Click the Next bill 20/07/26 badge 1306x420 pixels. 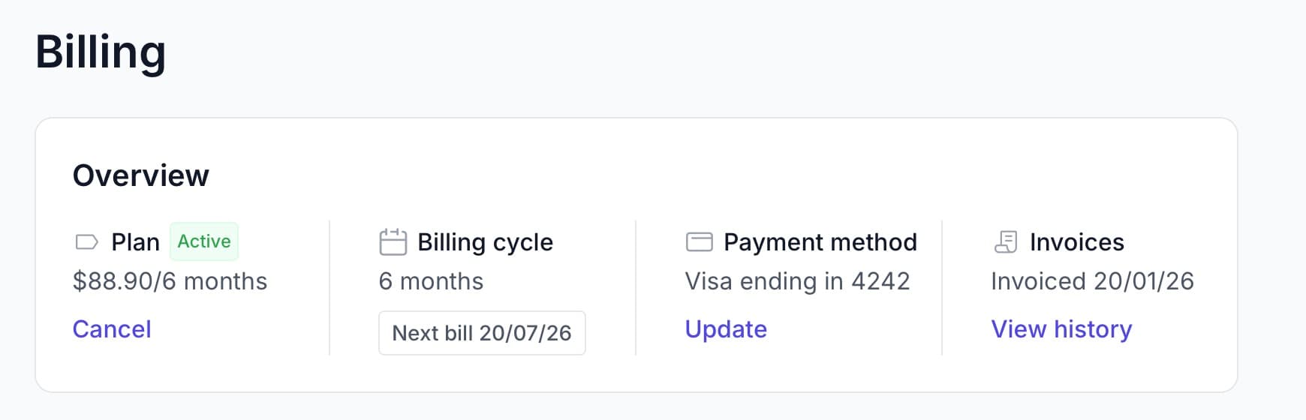click(482, 333)
